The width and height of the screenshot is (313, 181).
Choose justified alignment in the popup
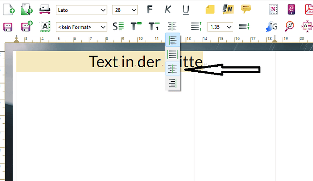[x=173, y=54]
